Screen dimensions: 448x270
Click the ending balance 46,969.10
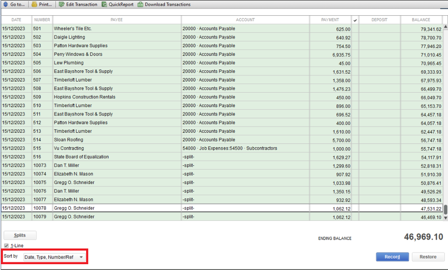coord(423,237)
